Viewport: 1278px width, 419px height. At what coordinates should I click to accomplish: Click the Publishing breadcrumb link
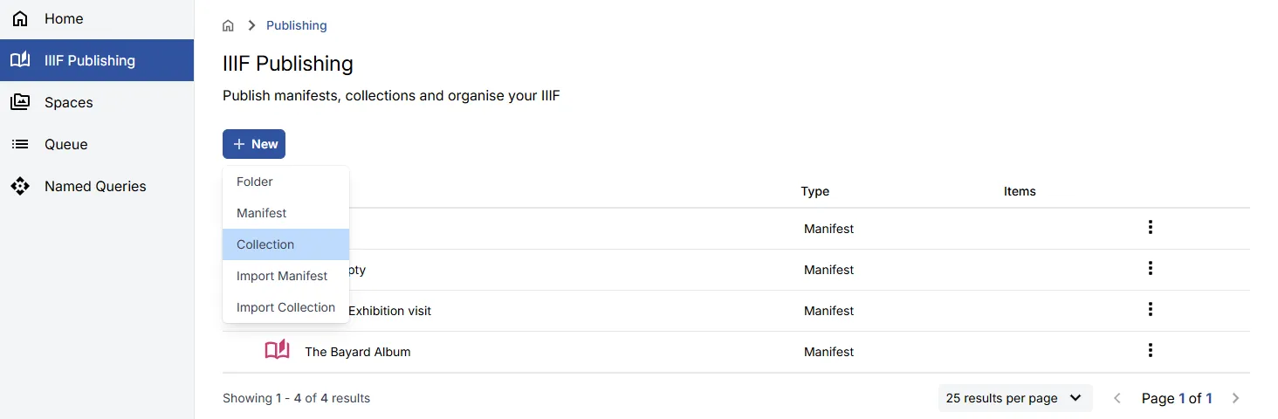(297, 25)
